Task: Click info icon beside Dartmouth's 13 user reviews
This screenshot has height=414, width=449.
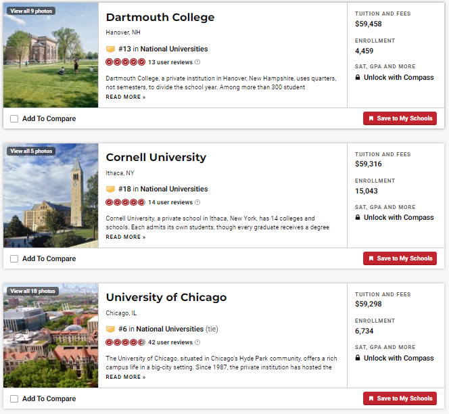Action: coord(197,62)
